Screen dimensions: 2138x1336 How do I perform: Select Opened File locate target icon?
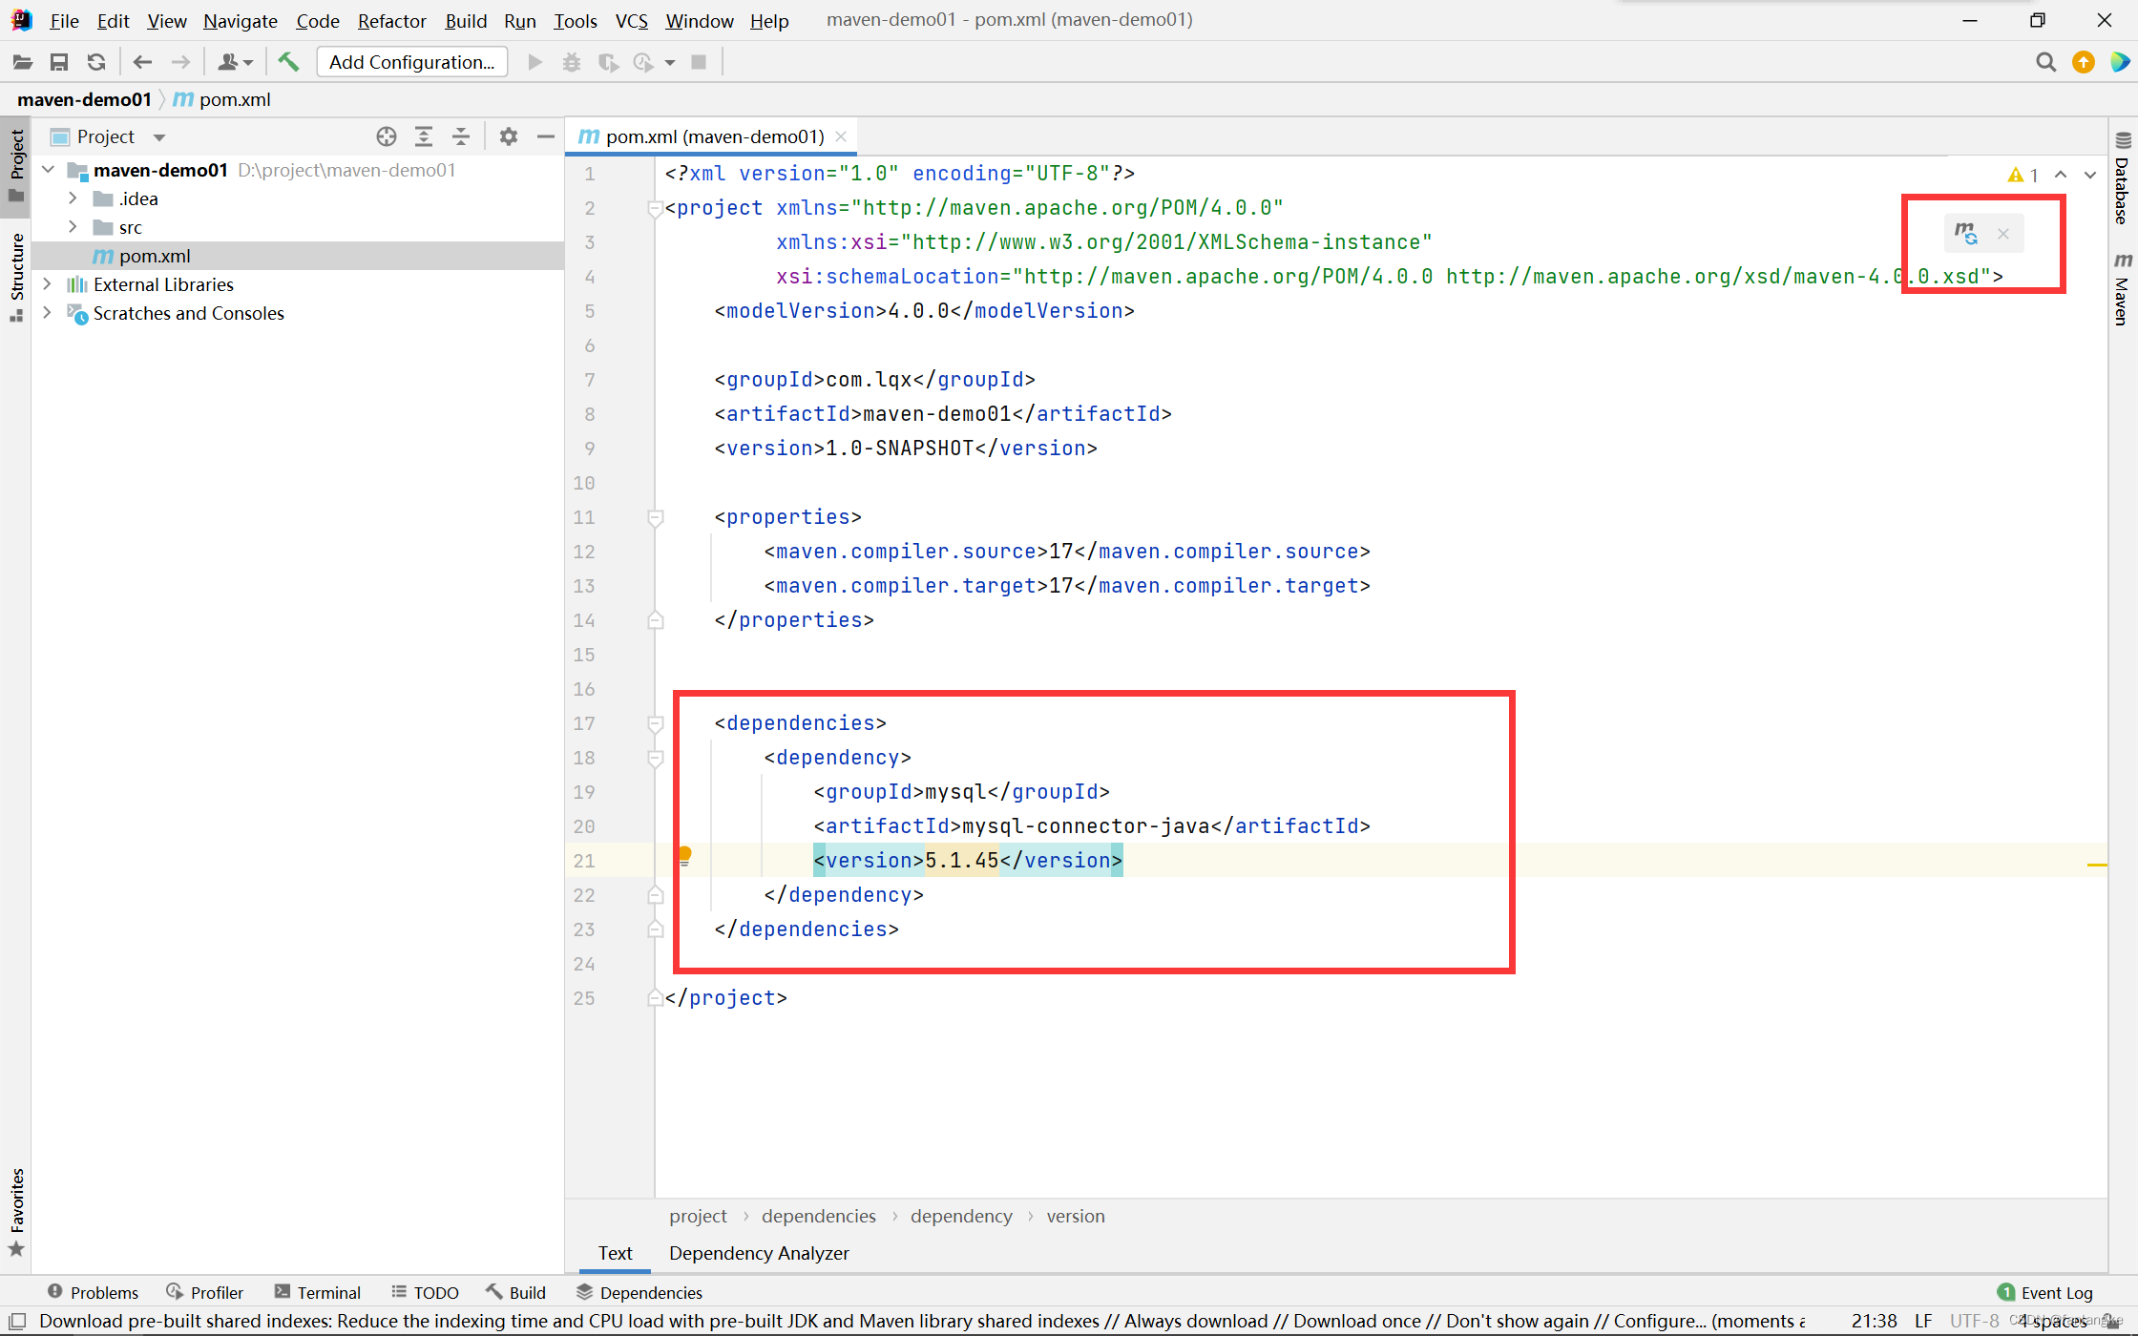pyautogui.click(x=387, y=136)
